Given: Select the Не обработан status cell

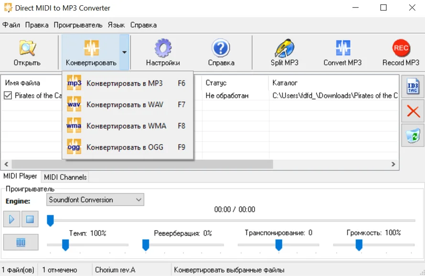Looking at the screenshot, I should pos(227,96).
